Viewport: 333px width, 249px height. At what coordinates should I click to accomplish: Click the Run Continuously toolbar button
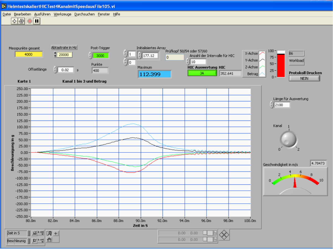(21, 21)
